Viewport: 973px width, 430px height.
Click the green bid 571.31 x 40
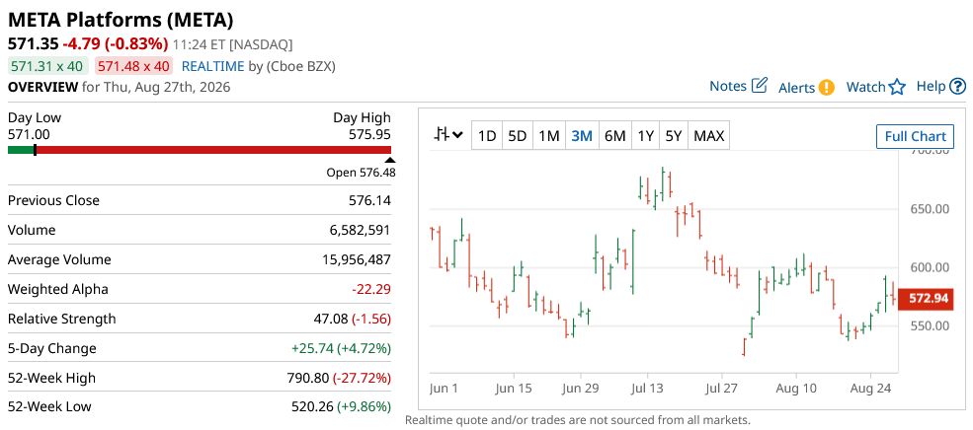pos(48,66)
